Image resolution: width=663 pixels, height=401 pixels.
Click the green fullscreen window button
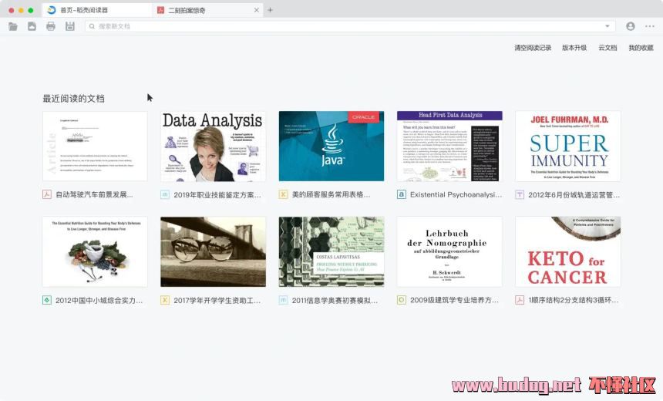click(x=30, y=10)
